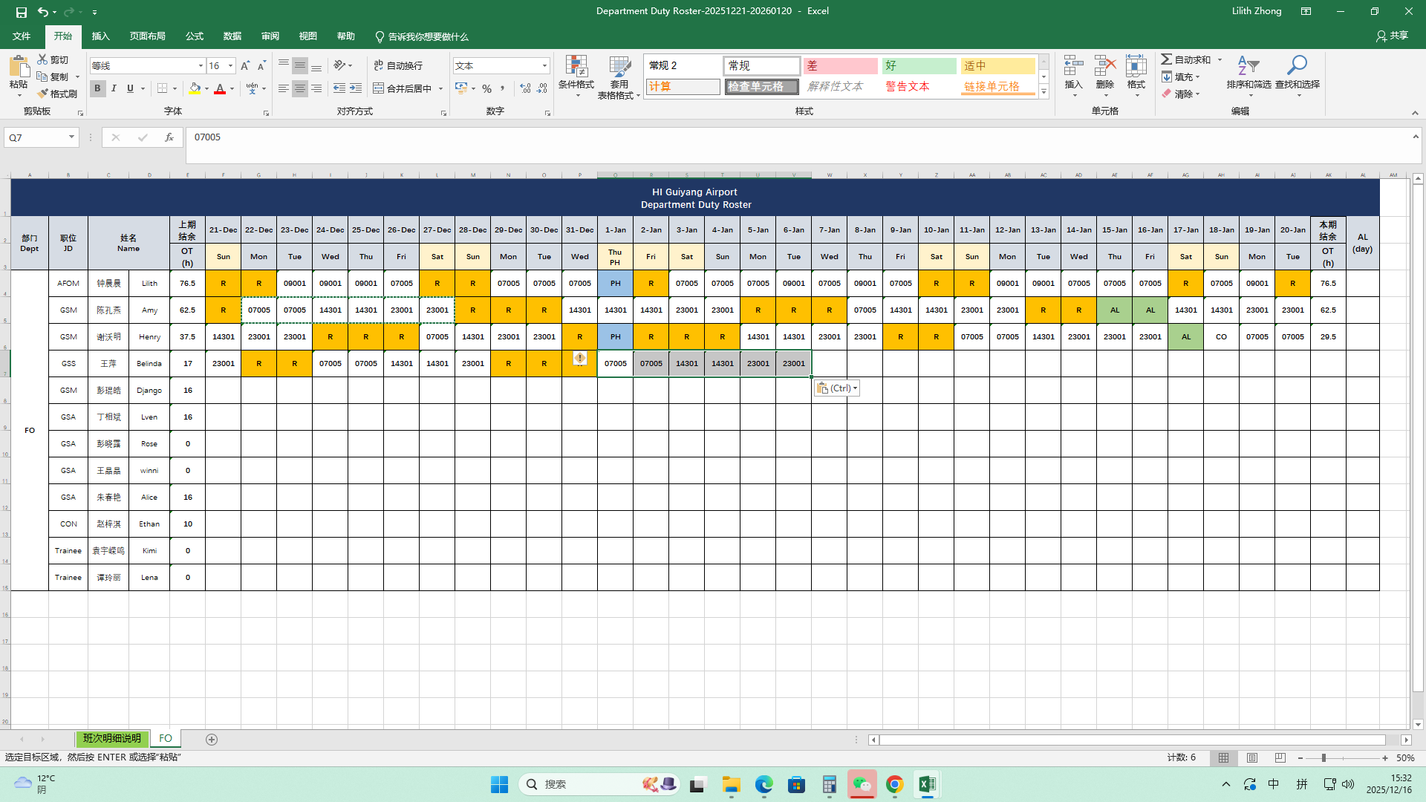Open the Formulas ribbon tab
Screen dimensions: 1426x802
pyautogui.click(x=194, y=36)
